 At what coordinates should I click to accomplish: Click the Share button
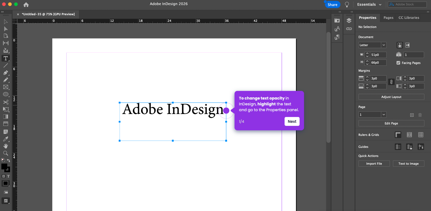[333, 4]
